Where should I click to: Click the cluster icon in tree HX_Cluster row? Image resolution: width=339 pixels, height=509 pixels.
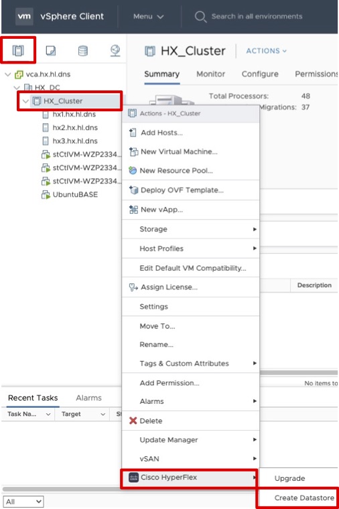(x=37, y=101)
